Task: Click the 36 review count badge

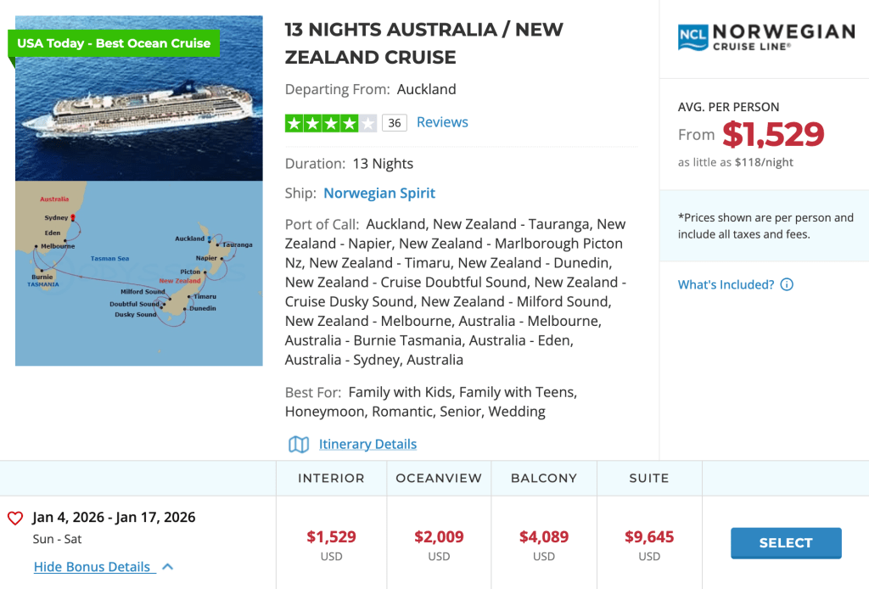Action: (x=394, y=123)
